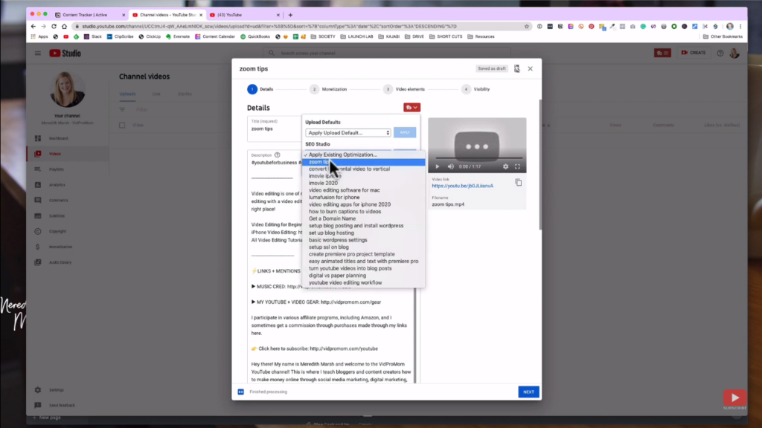Open the Videos sidebar icon

coord(38,154)
